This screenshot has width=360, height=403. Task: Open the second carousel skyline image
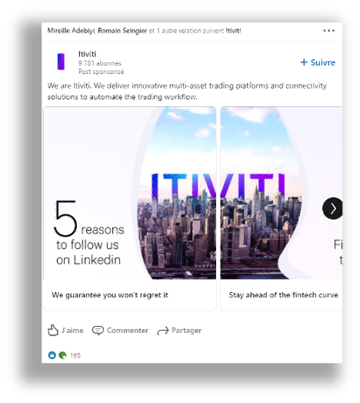point(282,193)
